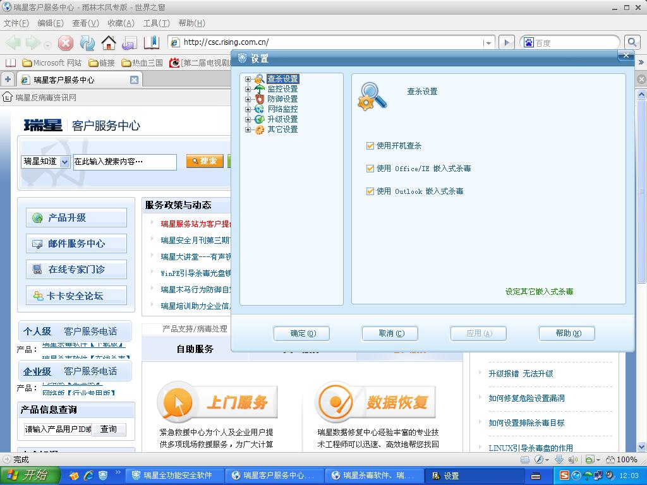
Task: Open a new tab with plus button
Action: tap(8, 79)
